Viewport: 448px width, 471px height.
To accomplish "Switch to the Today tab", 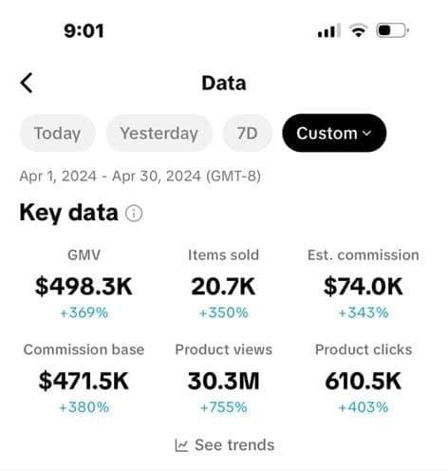I will click(57, 133).
